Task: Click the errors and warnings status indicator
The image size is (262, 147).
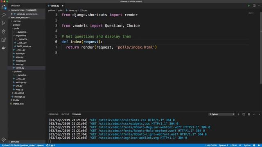Action: point(50,145)
